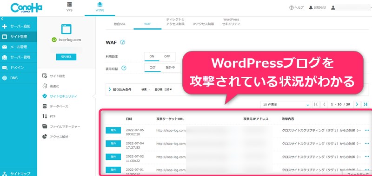Open more options for 2022-07-02 row
Image resolution: width=372 pixels, height=176 pixels.
click(x=367, y=157)
